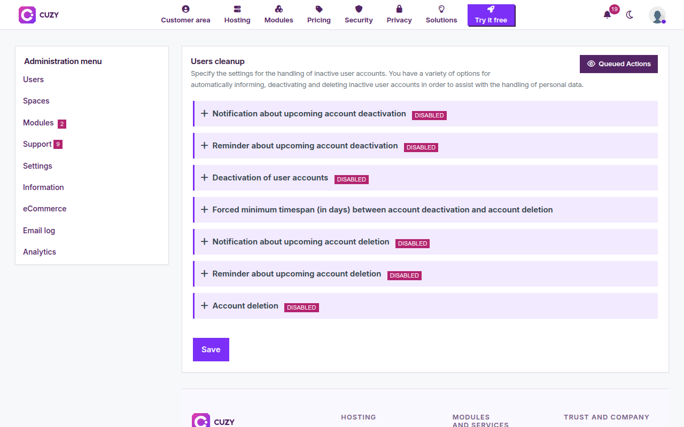Open Settings in the Administration menu
684x427 pixels.
(x=37, y=166)
